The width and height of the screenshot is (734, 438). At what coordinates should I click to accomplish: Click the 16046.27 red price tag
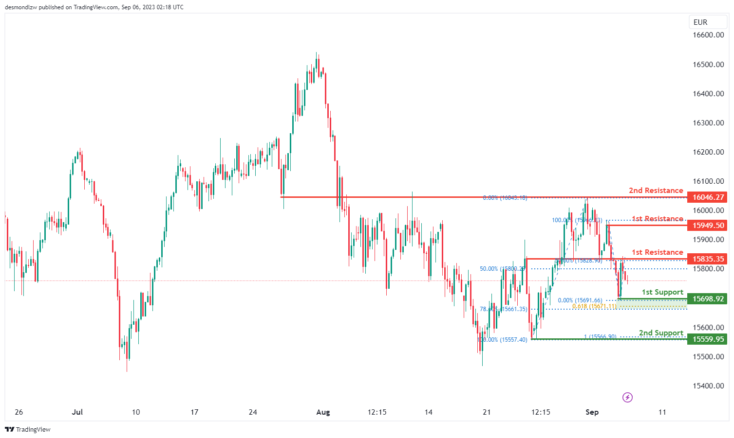707,197
